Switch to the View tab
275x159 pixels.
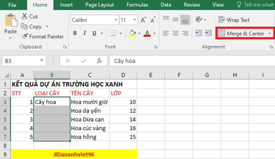(218, 5)
